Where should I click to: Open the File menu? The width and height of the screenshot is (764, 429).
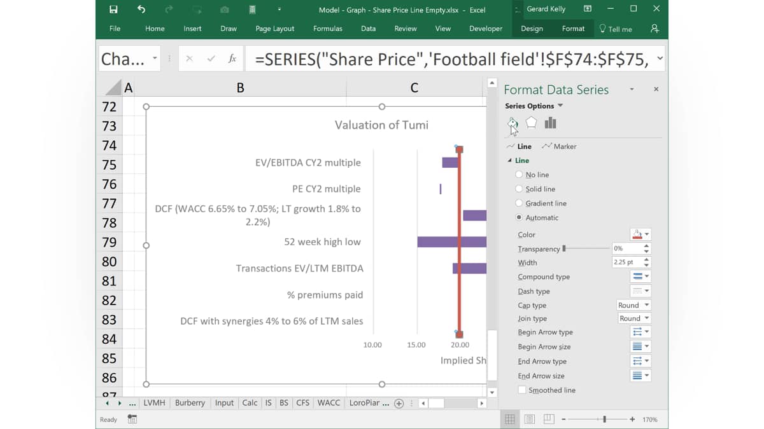pyautogui.click(x=115, y=29)
